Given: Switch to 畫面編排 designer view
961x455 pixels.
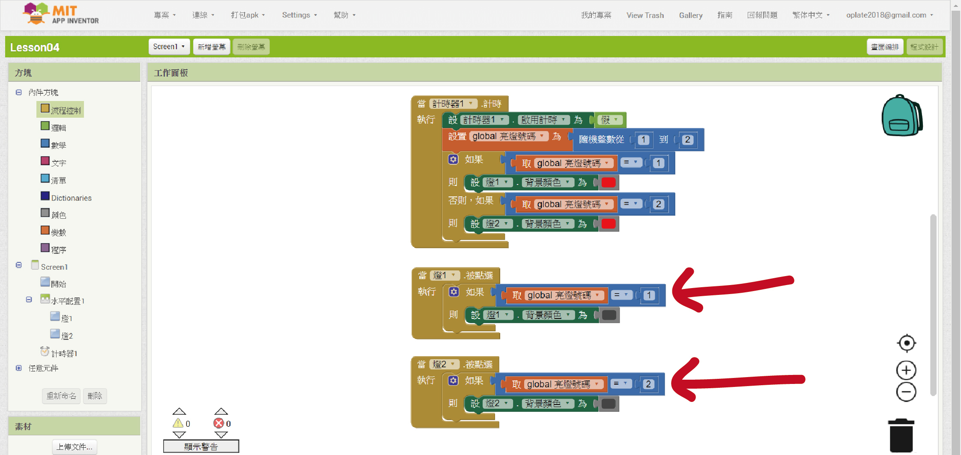Looking at the screenshot, I should 885,47.
